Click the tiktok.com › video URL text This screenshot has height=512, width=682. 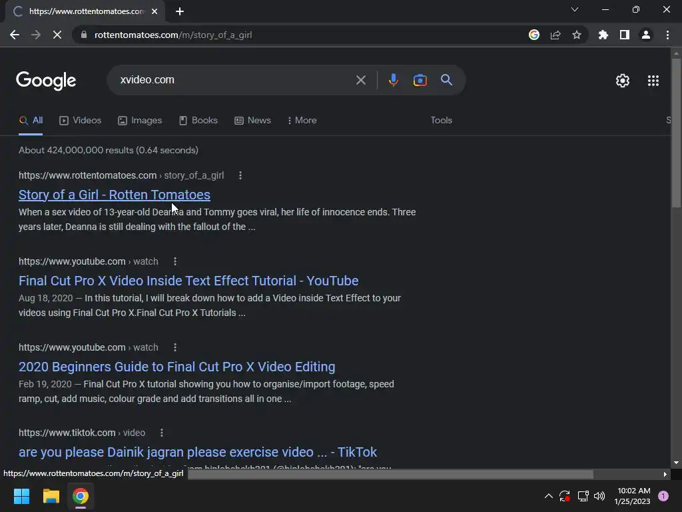[82, 433]
